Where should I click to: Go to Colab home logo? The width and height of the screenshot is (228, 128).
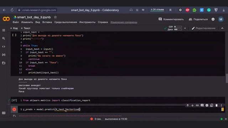pyautogui.click(x=6, y=19)
